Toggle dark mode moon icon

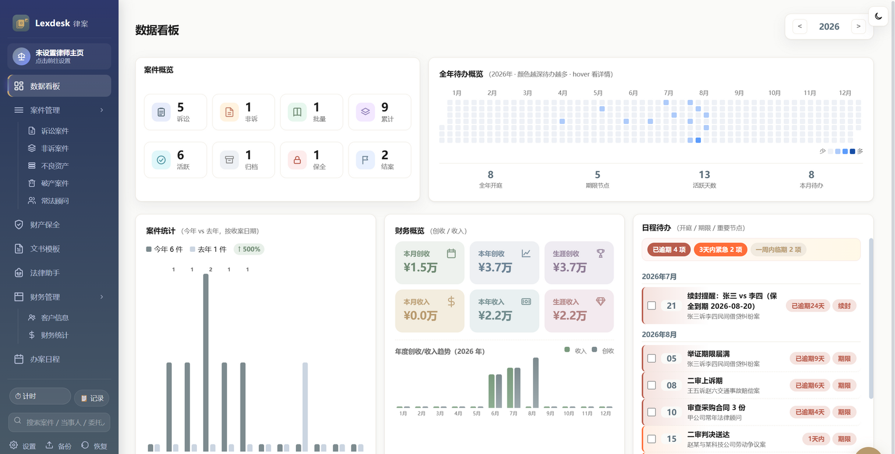coord(878,16)
